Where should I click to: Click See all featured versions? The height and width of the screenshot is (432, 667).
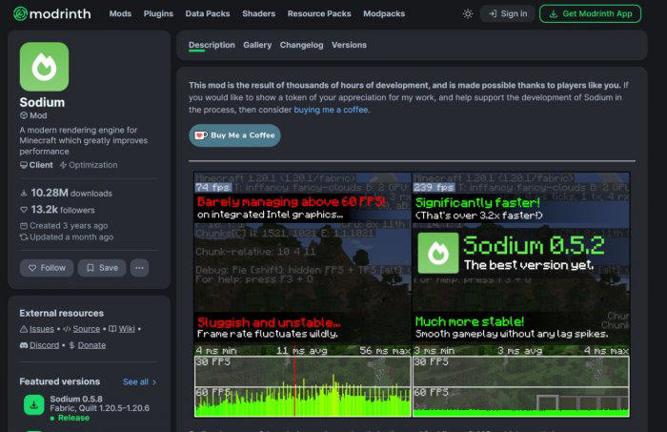coord(139,382)
